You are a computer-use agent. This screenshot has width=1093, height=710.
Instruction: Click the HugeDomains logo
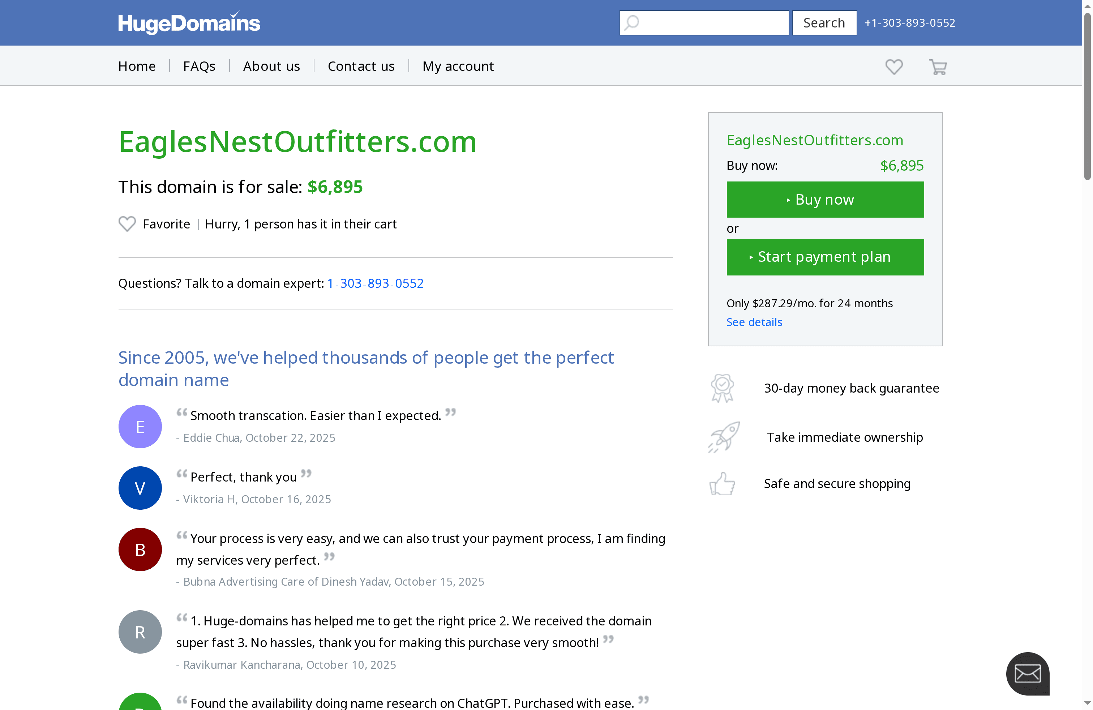[189, 22]
